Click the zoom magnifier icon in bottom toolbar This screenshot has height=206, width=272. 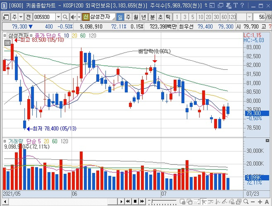pos(245,201)
